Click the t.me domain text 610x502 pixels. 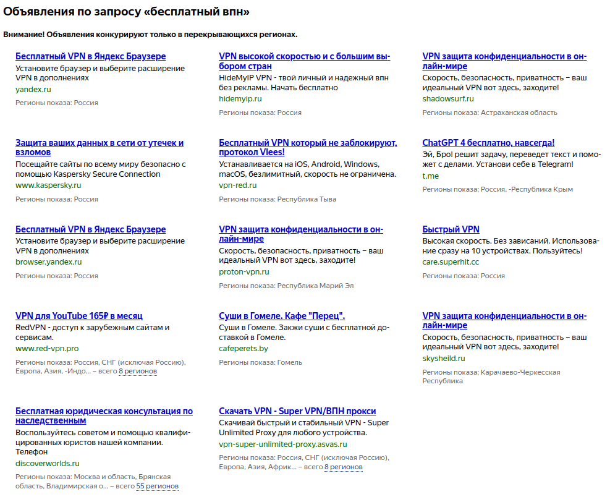click(x=430, y=176)
